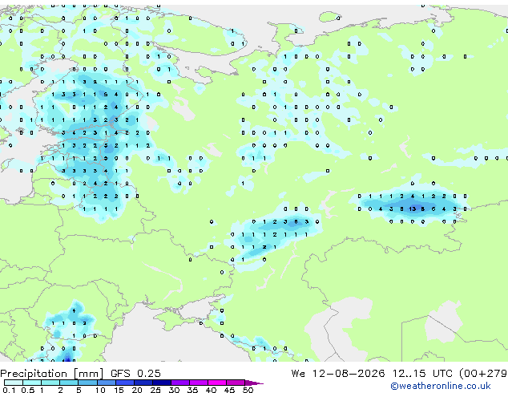Choose the 25–30 mm navy legend swatch
This screenshot has height=393, width=508.
(161, 383)
